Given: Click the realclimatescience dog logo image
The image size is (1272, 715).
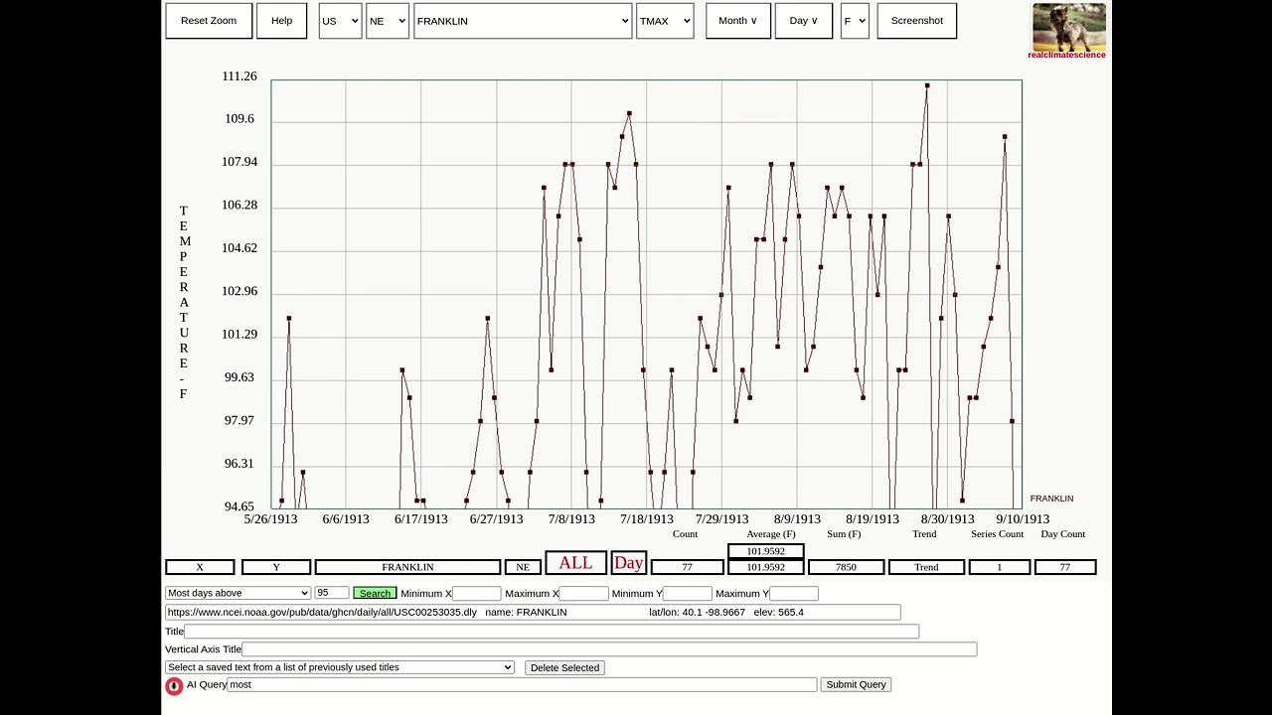Looking at the screenshot, I should (1069, 28).
